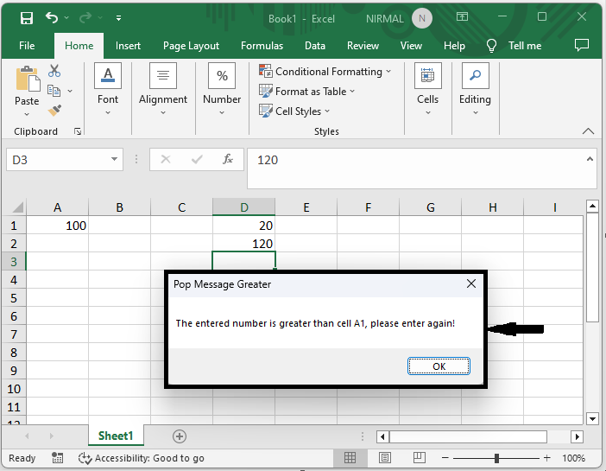The width and height of the screenshot is (606, 471).
Task: Select column D header
Action: click(244, 207)
